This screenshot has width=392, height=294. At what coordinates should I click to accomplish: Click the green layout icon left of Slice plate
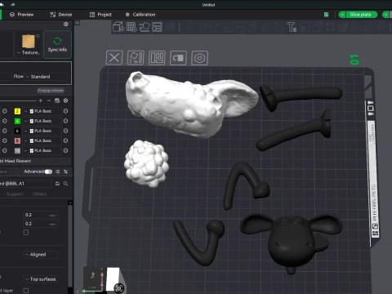tap(326, 15)
